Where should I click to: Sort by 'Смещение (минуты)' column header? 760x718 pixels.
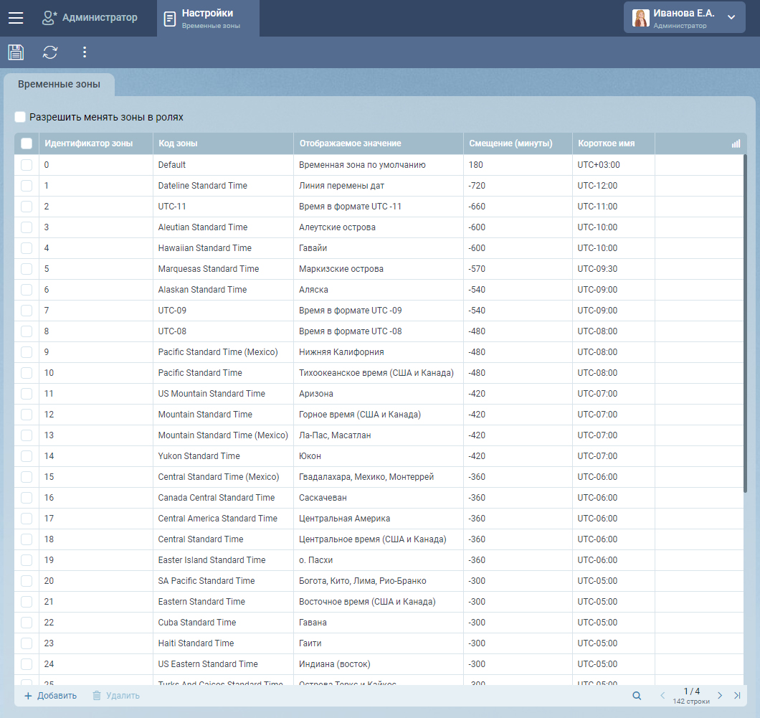[x=510, y=143]
